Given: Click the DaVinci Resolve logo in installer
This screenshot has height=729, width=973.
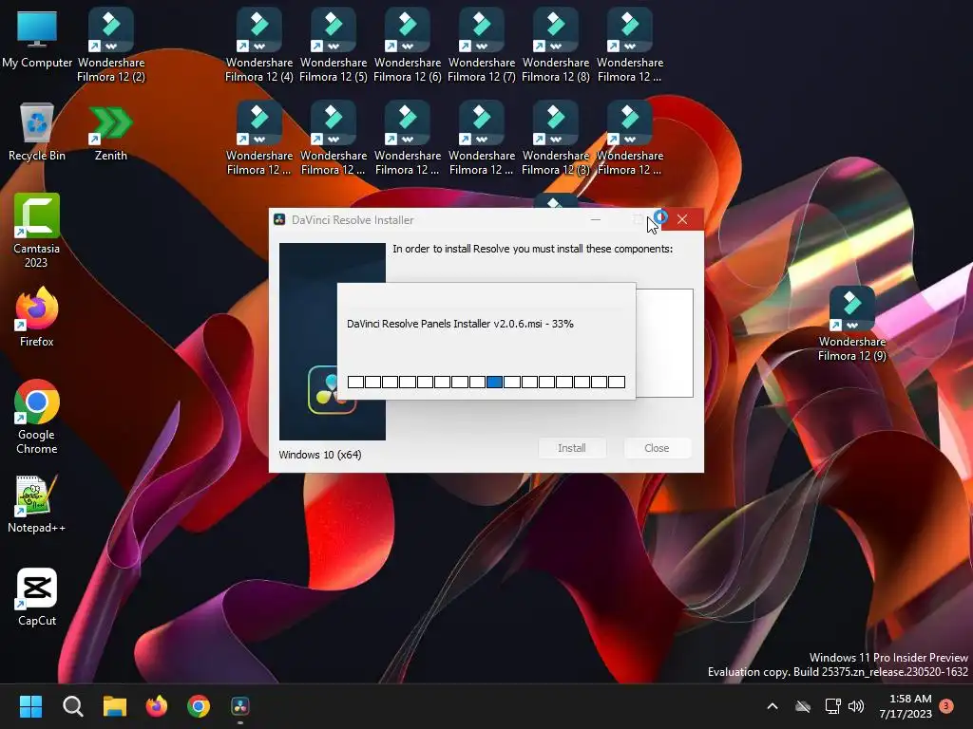Looking at the screenshot, I should 332,390.
